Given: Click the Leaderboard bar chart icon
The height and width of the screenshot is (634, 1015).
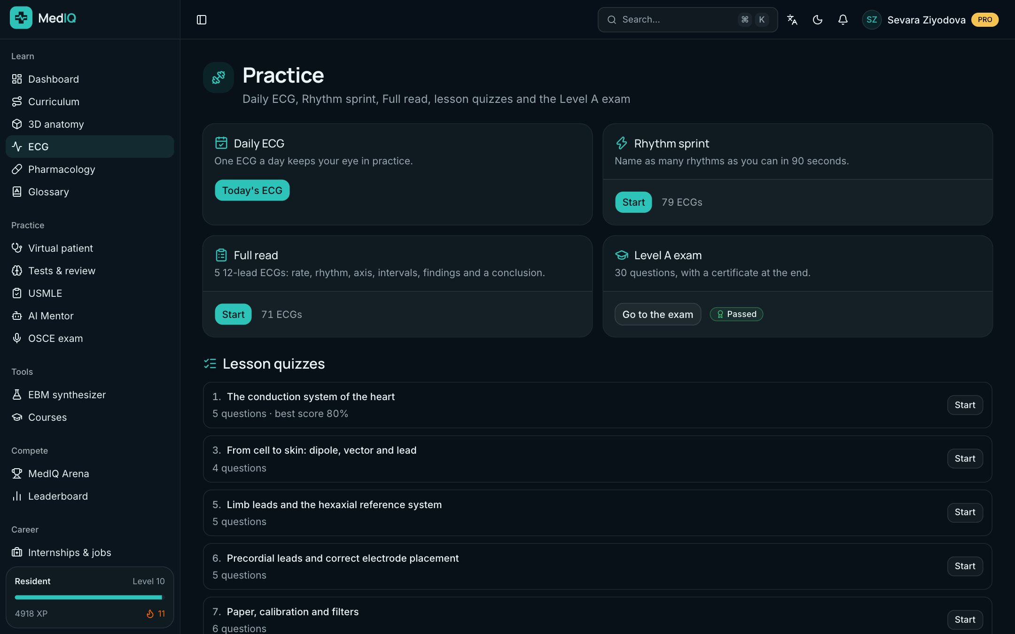Looking at the screenshot, I should pyautogui.click(x=17, y=496).
